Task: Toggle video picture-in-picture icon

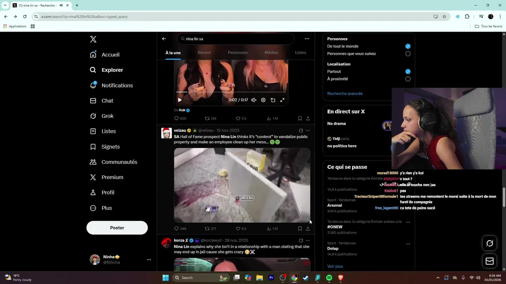Action: click(x=273, y=100)
